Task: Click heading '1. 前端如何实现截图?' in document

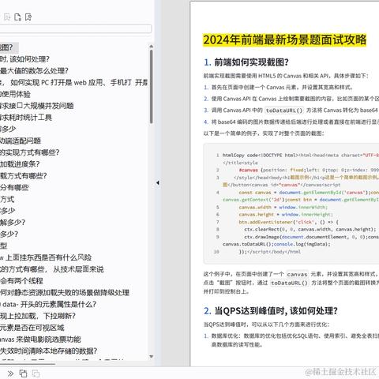Action: (246, 62)
